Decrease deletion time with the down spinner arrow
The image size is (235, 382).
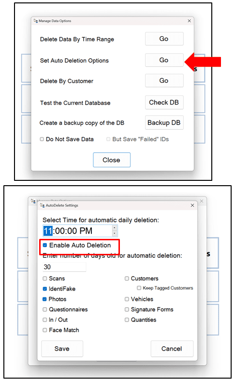pyautogui.click(x=115, y=234)
